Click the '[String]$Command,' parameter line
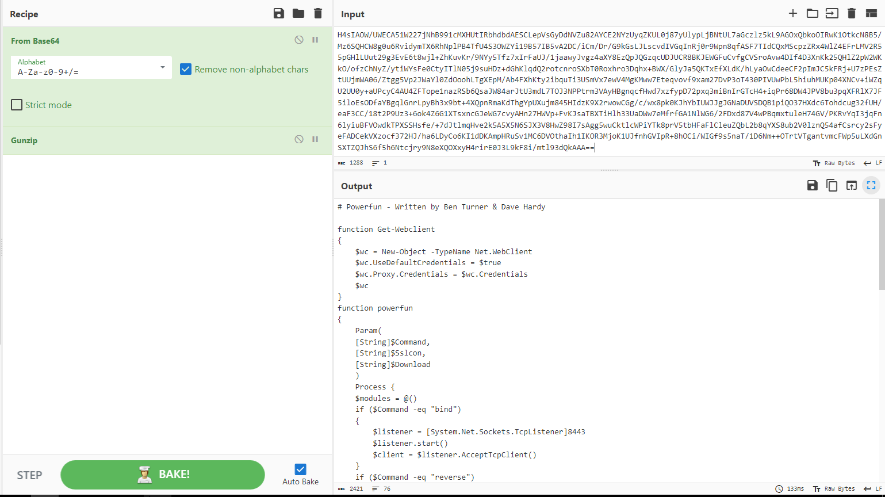 (x=393, y=342)
